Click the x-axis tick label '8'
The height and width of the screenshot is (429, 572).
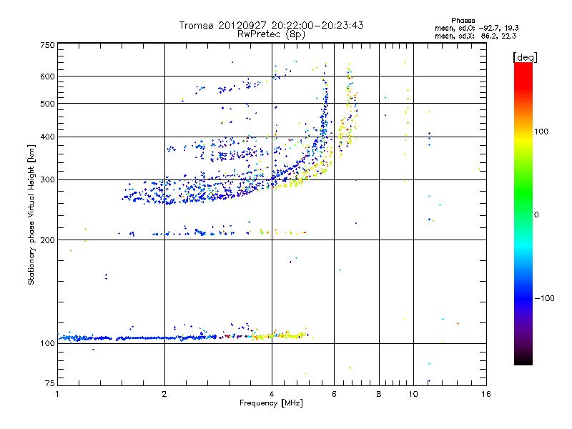tap(379, 394)
